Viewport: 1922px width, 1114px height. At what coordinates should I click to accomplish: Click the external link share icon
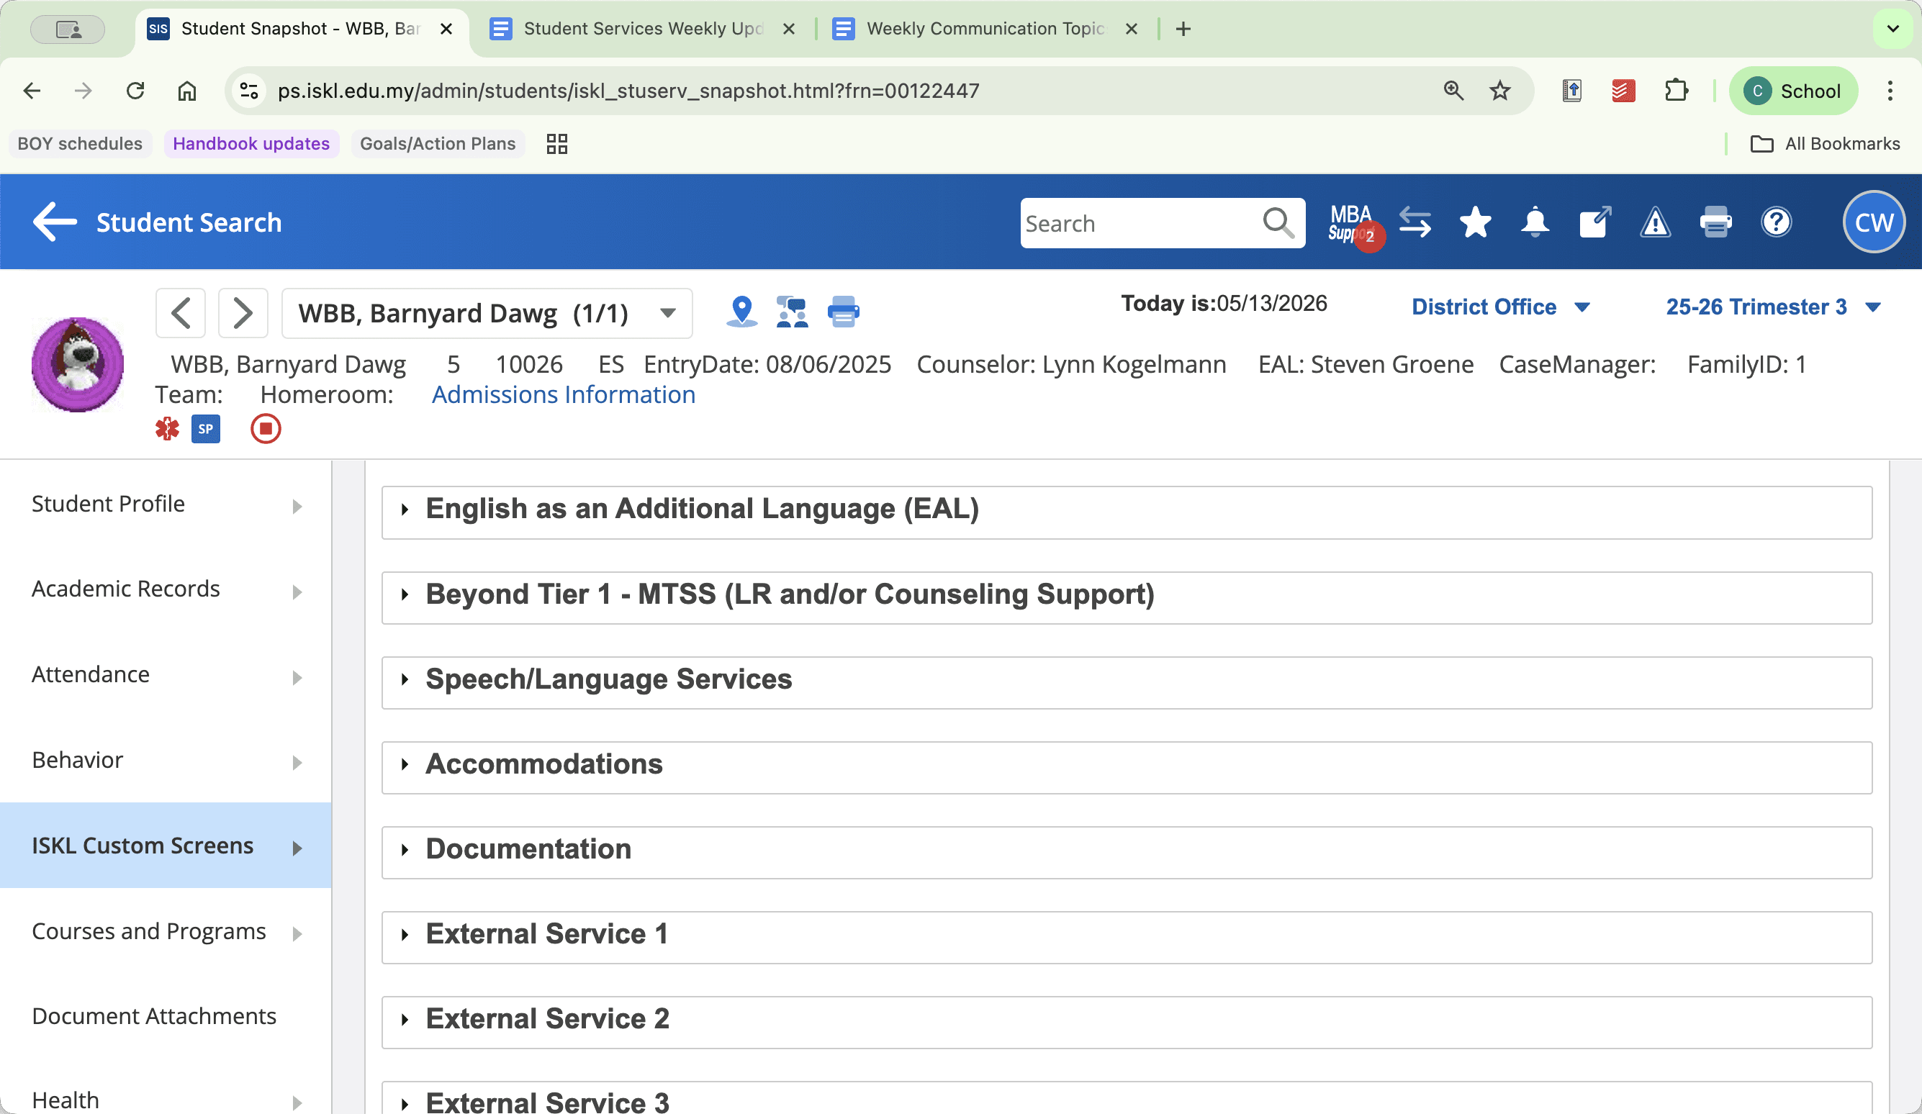tap(1594, 222)
